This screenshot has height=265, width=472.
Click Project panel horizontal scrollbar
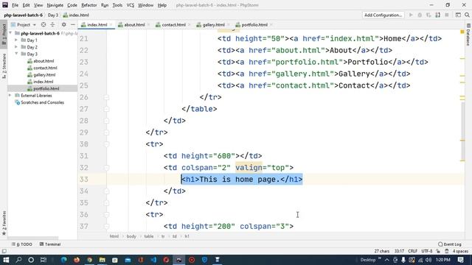33,238
